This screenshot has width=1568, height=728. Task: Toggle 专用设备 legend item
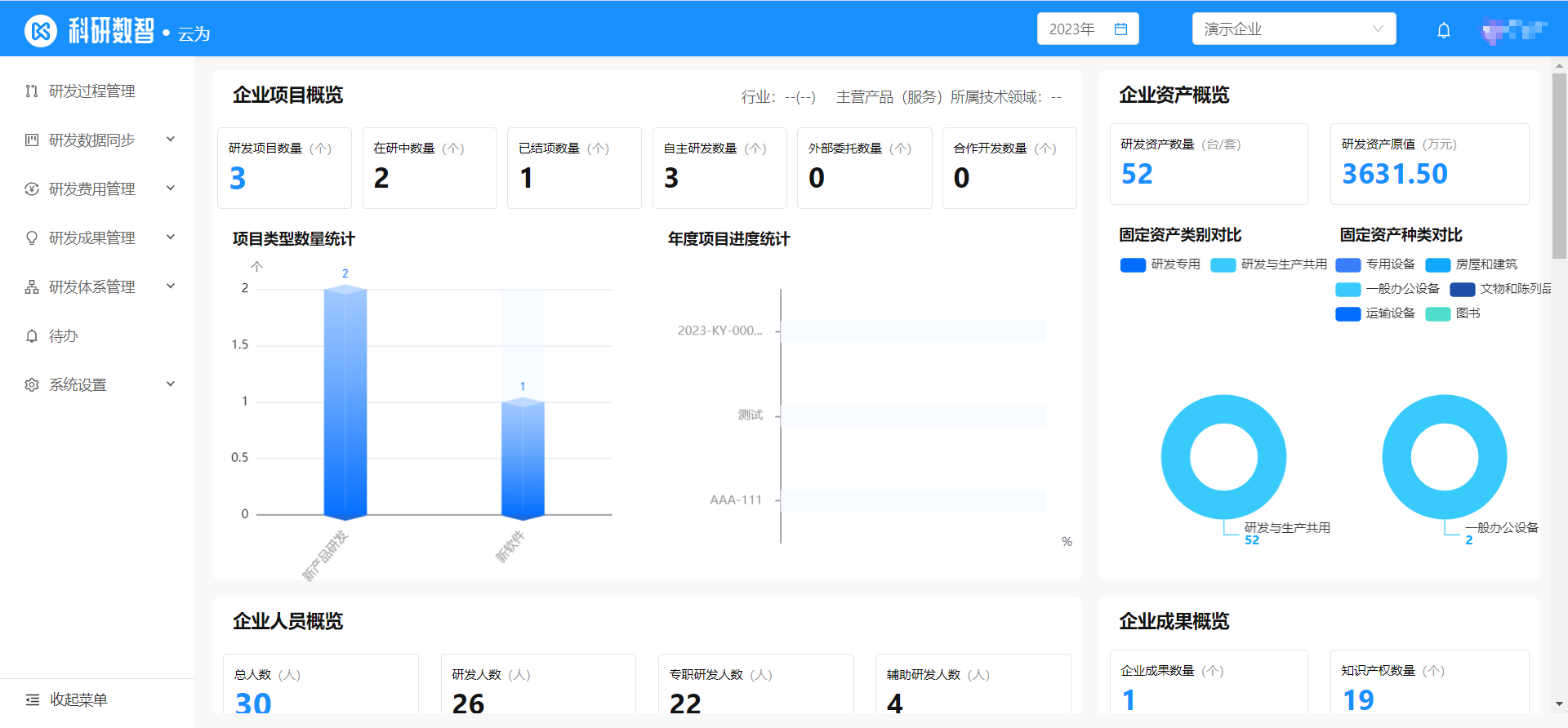pos(1375,264)
